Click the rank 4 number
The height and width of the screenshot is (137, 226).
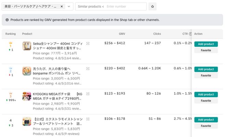11,120
